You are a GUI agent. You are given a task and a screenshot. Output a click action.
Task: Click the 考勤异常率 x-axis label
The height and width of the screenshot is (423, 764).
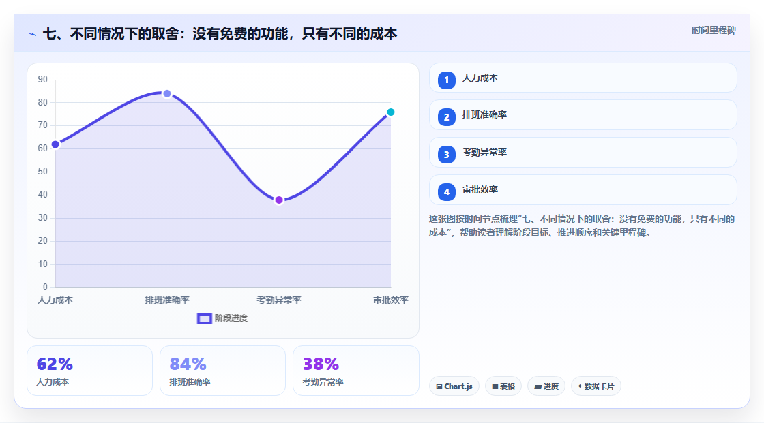click(x=279, y=300)
